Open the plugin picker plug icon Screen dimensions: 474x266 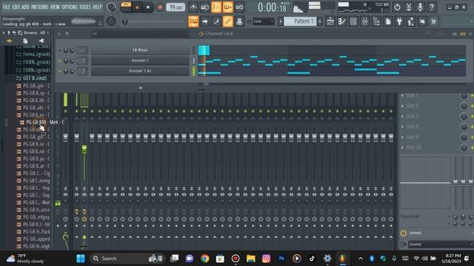pyautogui.click(x=399, y=21)
